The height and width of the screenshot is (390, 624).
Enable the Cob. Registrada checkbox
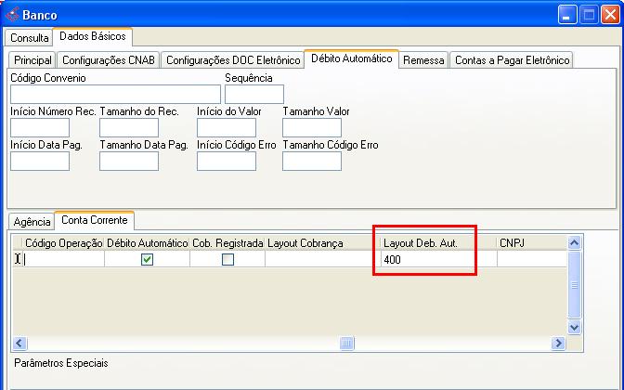click(227, 260)
